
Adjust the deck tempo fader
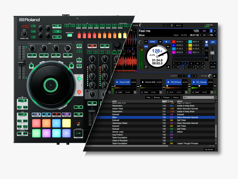tap(212, 53)
